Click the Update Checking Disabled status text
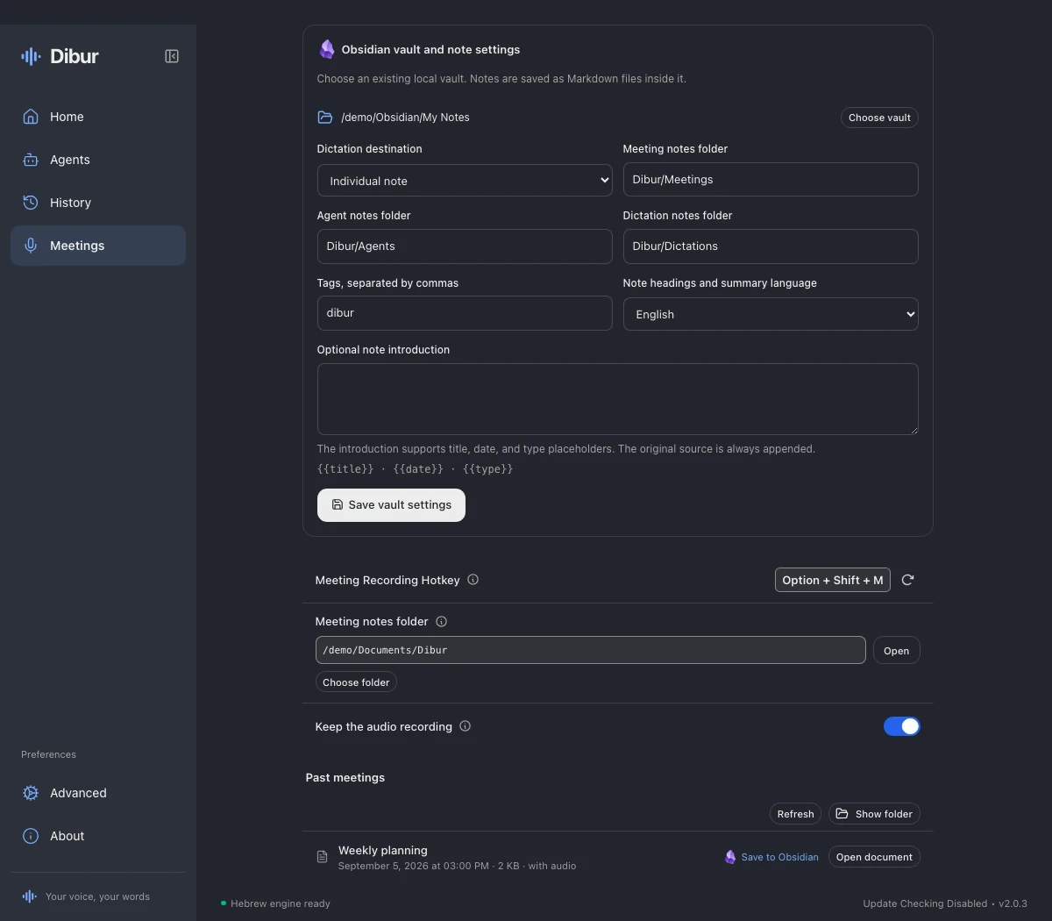 click(x=925, y=903)
